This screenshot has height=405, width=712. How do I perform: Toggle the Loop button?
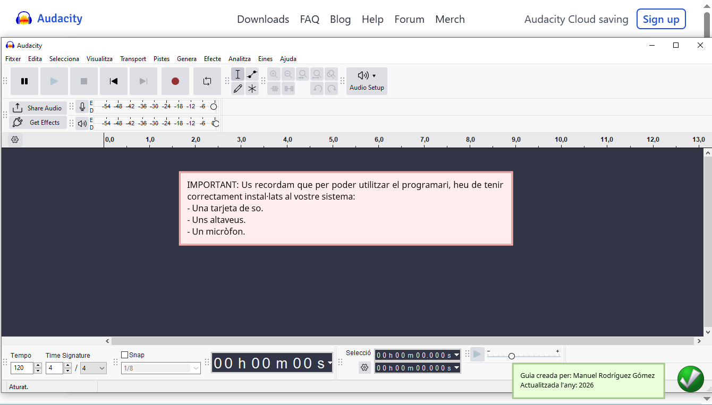(x=207, y=81)
